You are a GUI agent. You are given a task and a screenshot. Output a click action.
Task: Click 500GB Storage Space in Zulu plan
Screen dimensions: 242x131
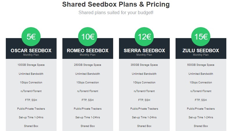[x=201, y=65]
